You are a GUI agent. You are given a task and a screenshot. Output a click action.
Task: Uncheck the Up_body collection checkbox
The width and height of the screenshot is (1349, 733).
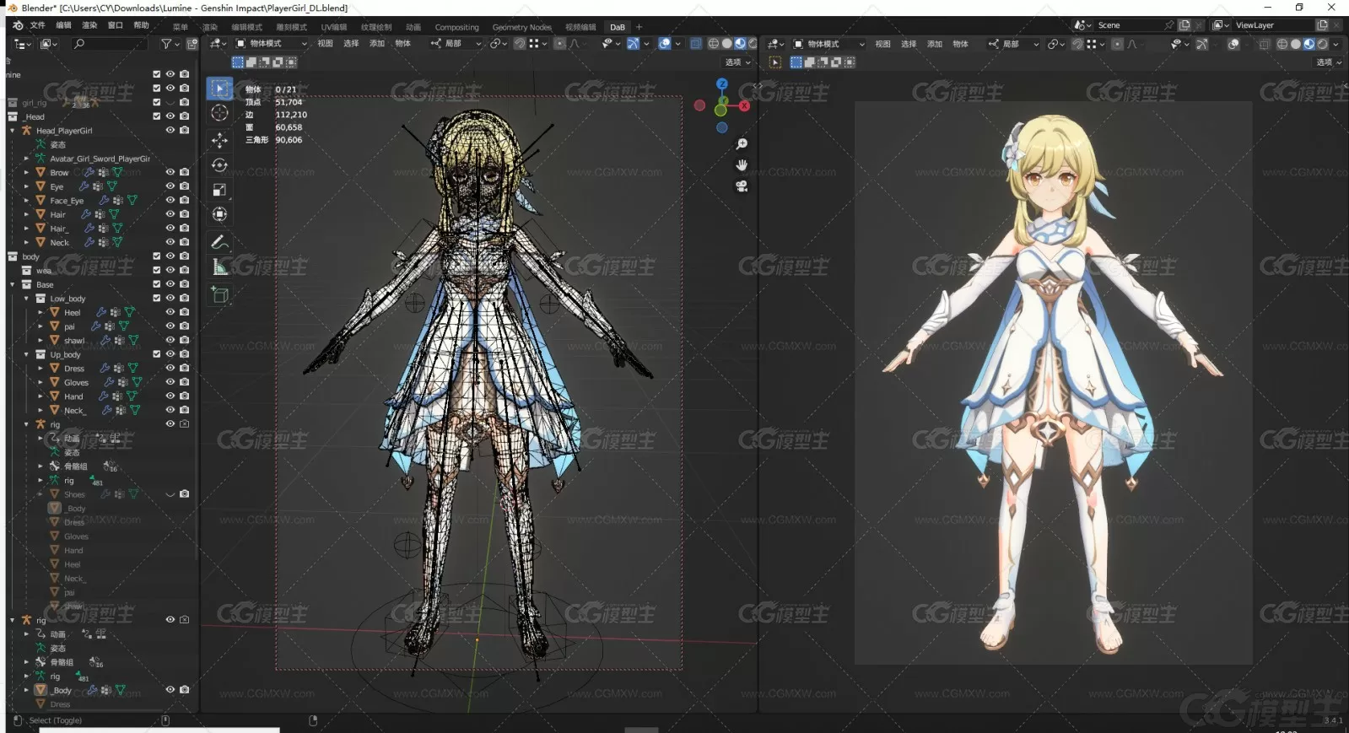tap(156, 354)
